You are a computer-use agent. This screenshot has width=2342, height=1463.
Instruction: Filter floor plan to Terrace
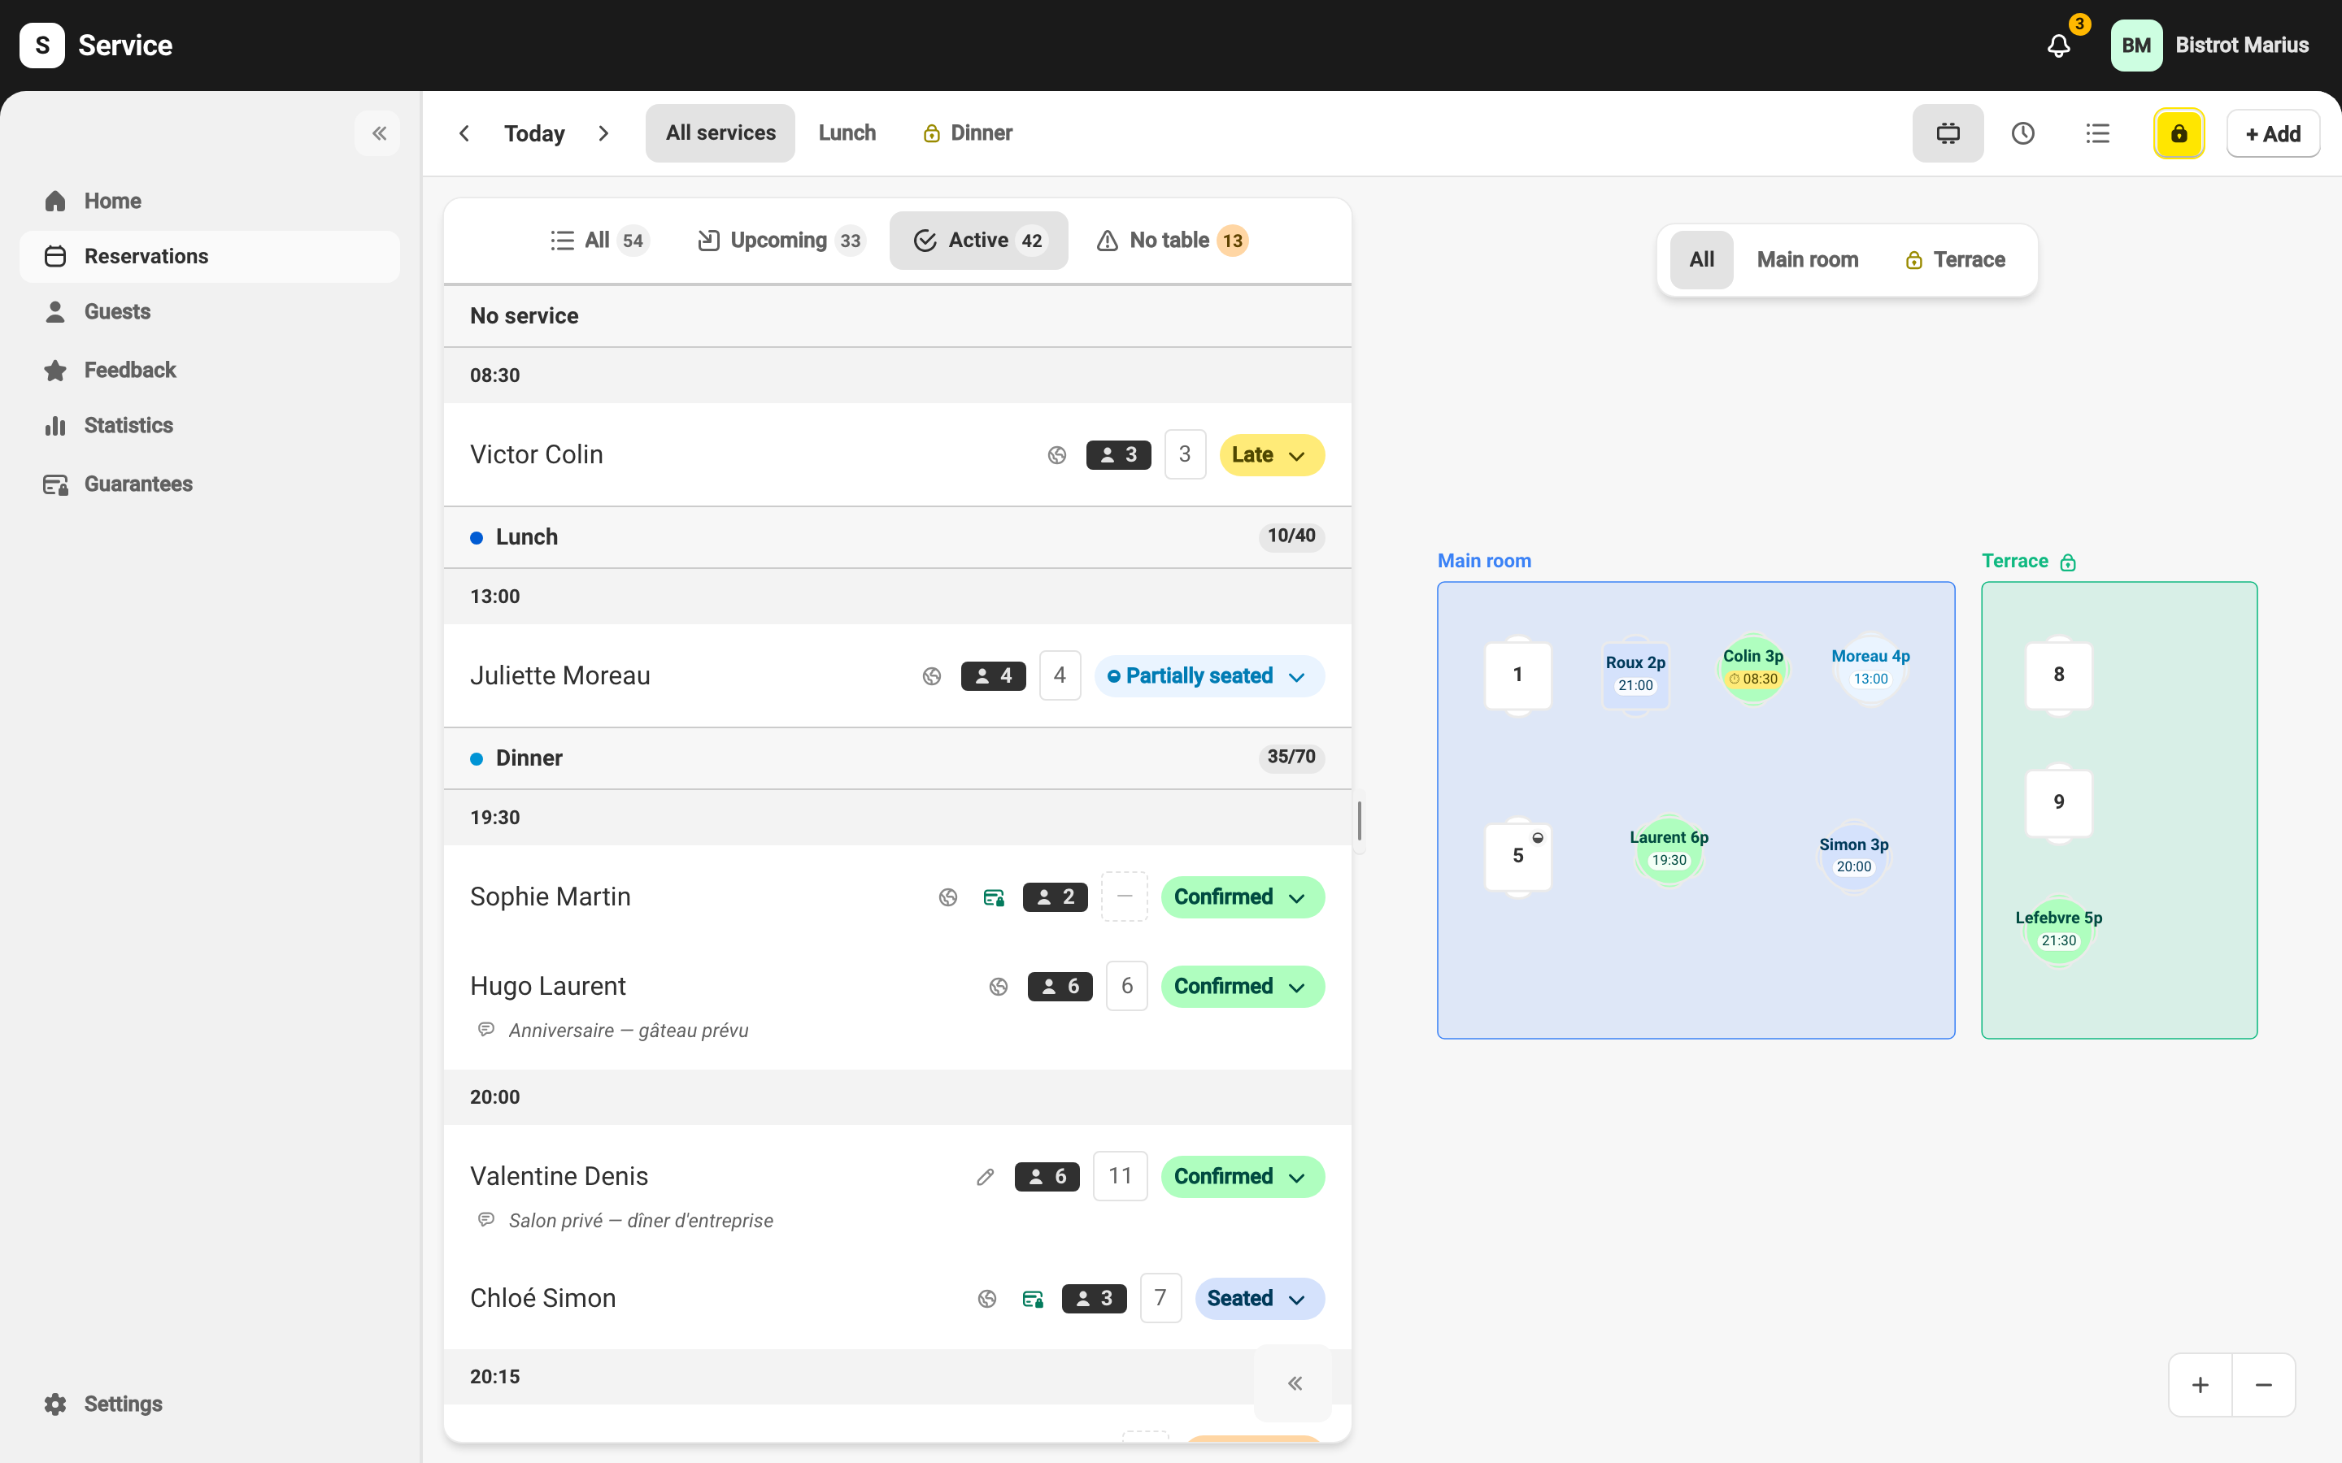[x=1955, y=260]
